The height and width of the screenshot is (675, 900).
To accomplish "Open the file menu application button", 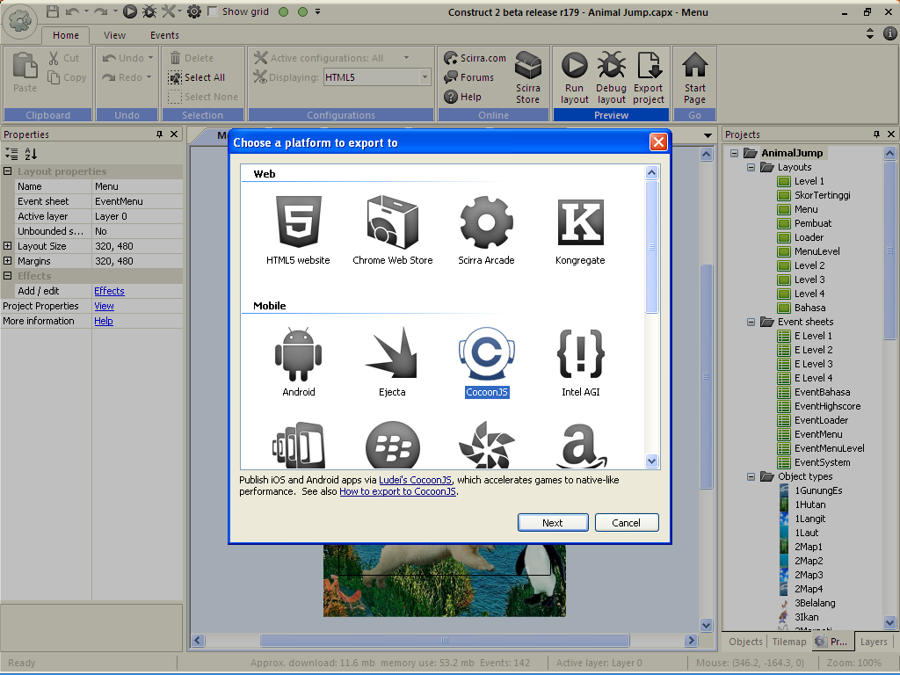I will tap(21, 22).
